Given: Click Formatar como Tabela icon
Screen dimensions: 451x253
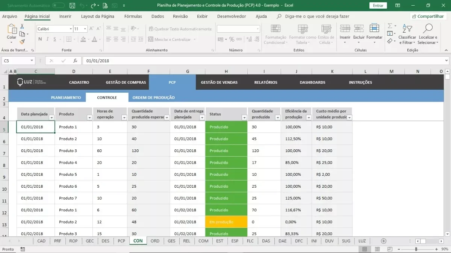Looking at the screenshot, I should point(303,29).
